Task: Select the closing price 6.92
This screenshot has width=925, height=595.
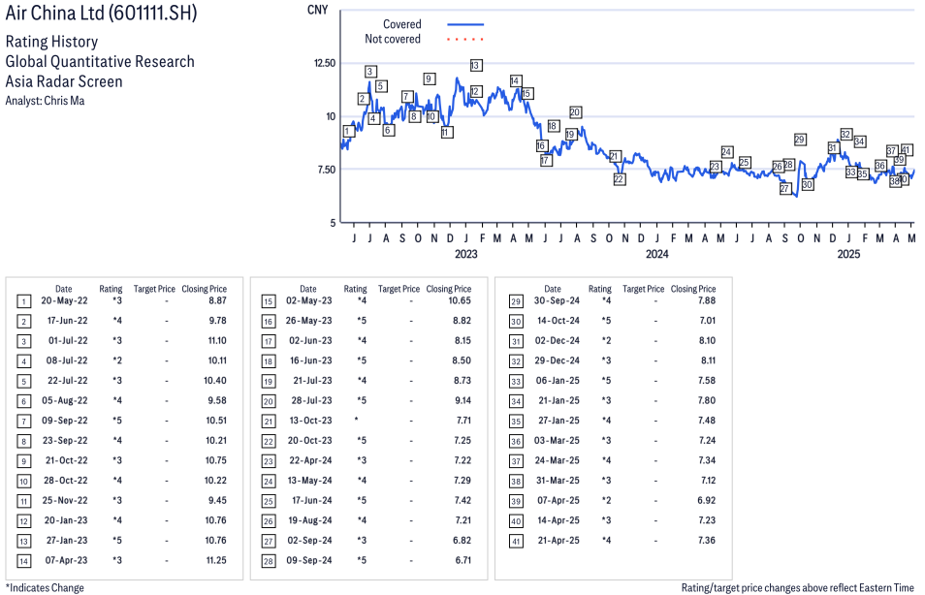Action: [707, 501]
